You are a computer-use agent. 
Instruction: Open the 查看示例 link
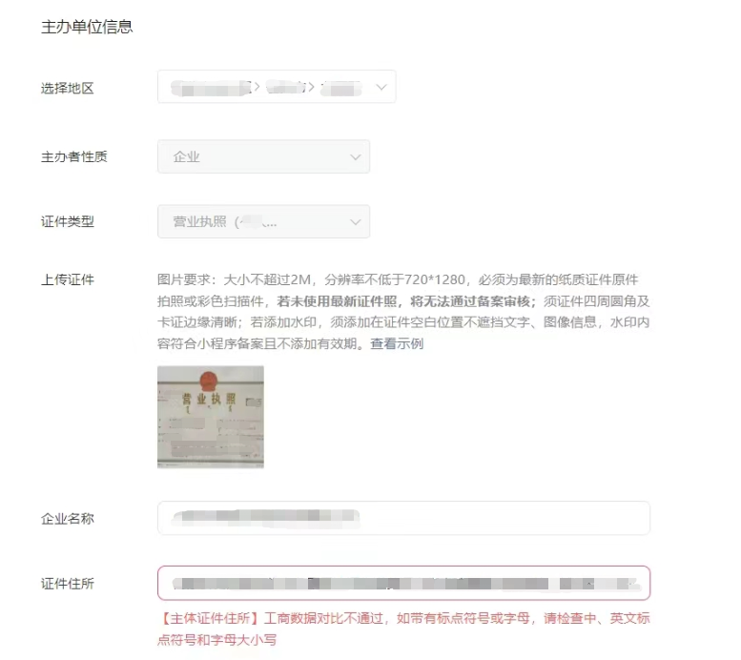click(x=397, y=343)
